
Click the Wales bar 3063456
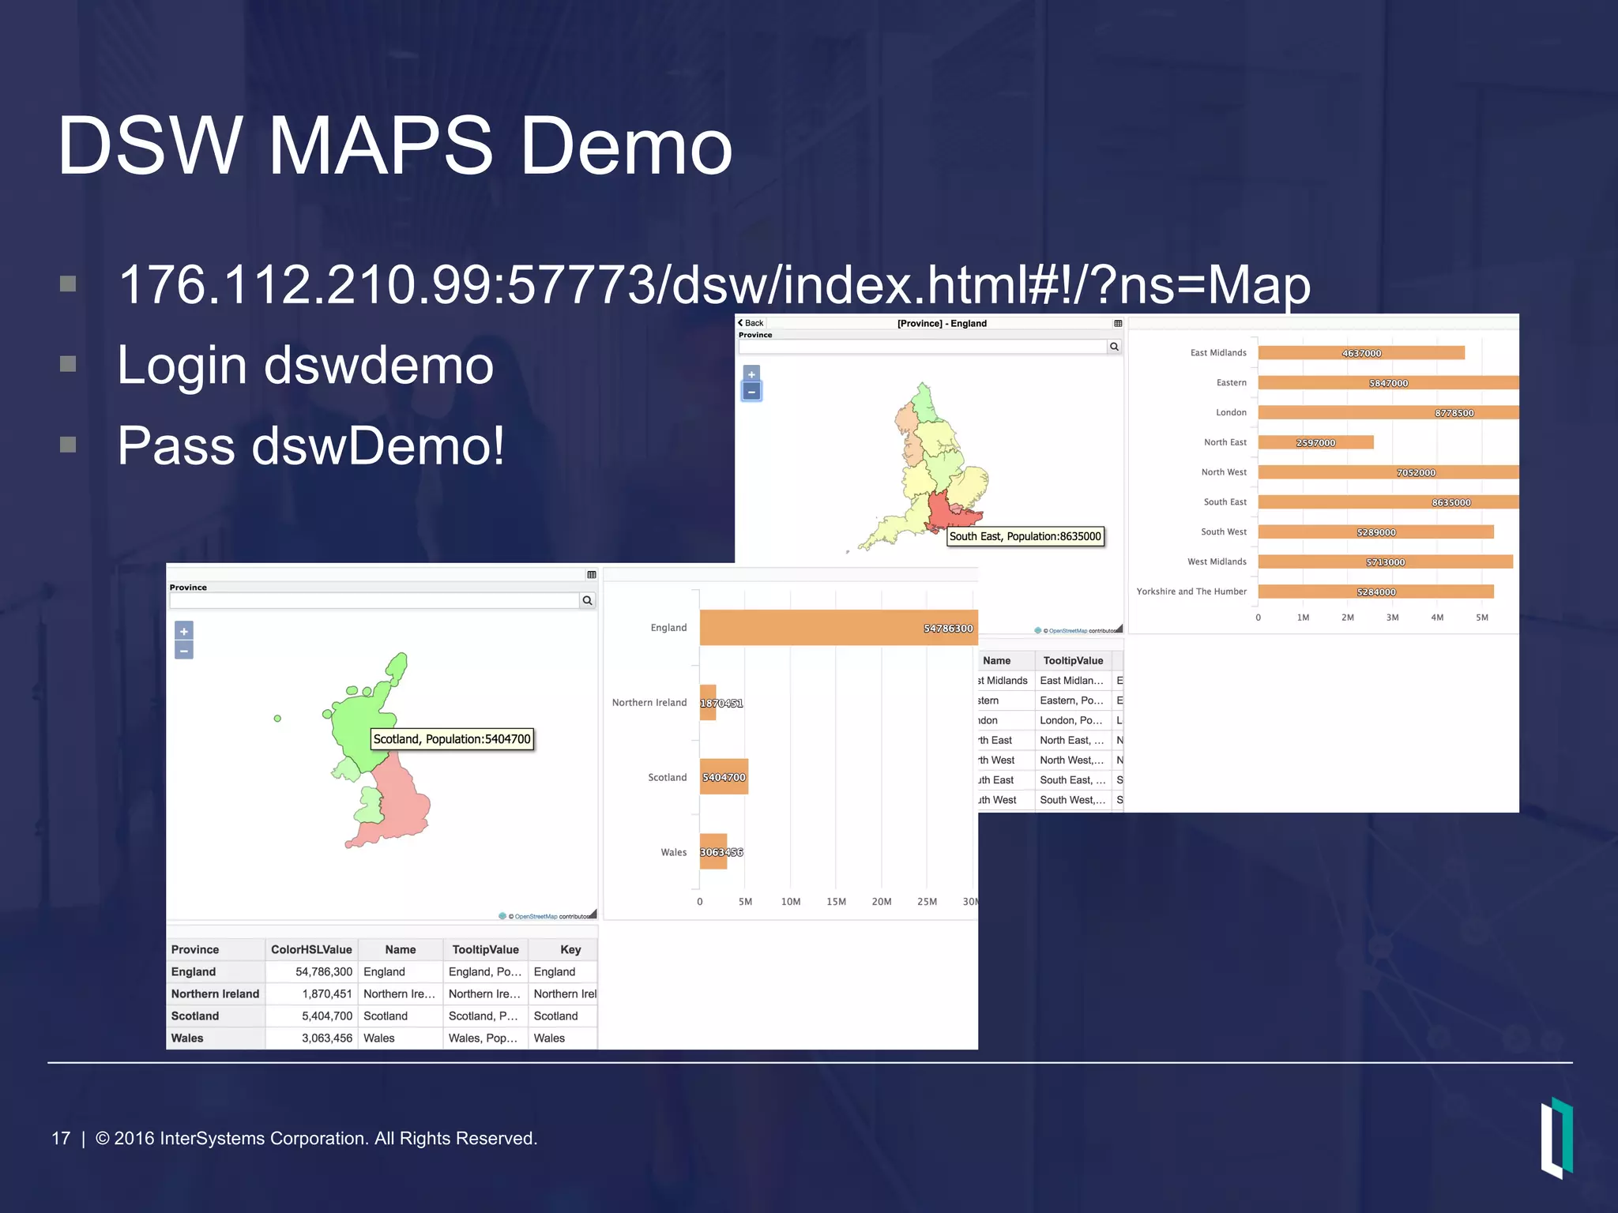coord(713,852)
